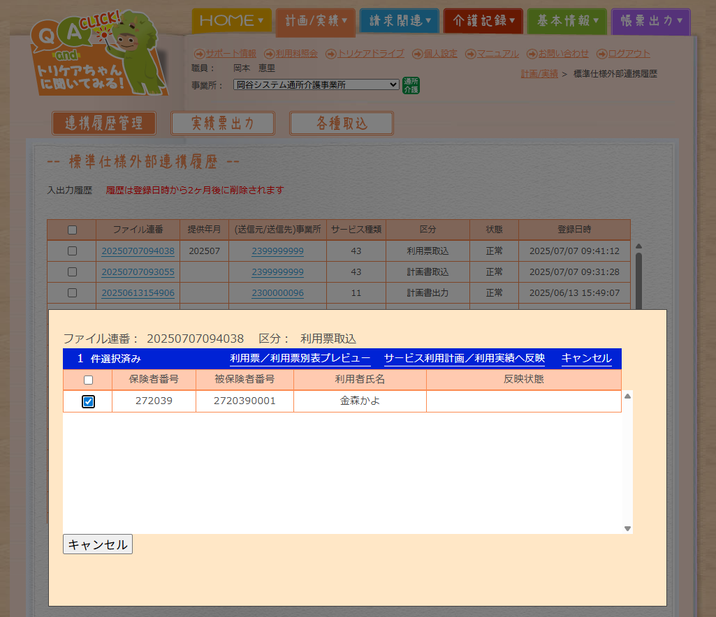This screenshot has height=617, width=716.
Task: Open the 介護記録 menu
Action: [x=483, y=21]
